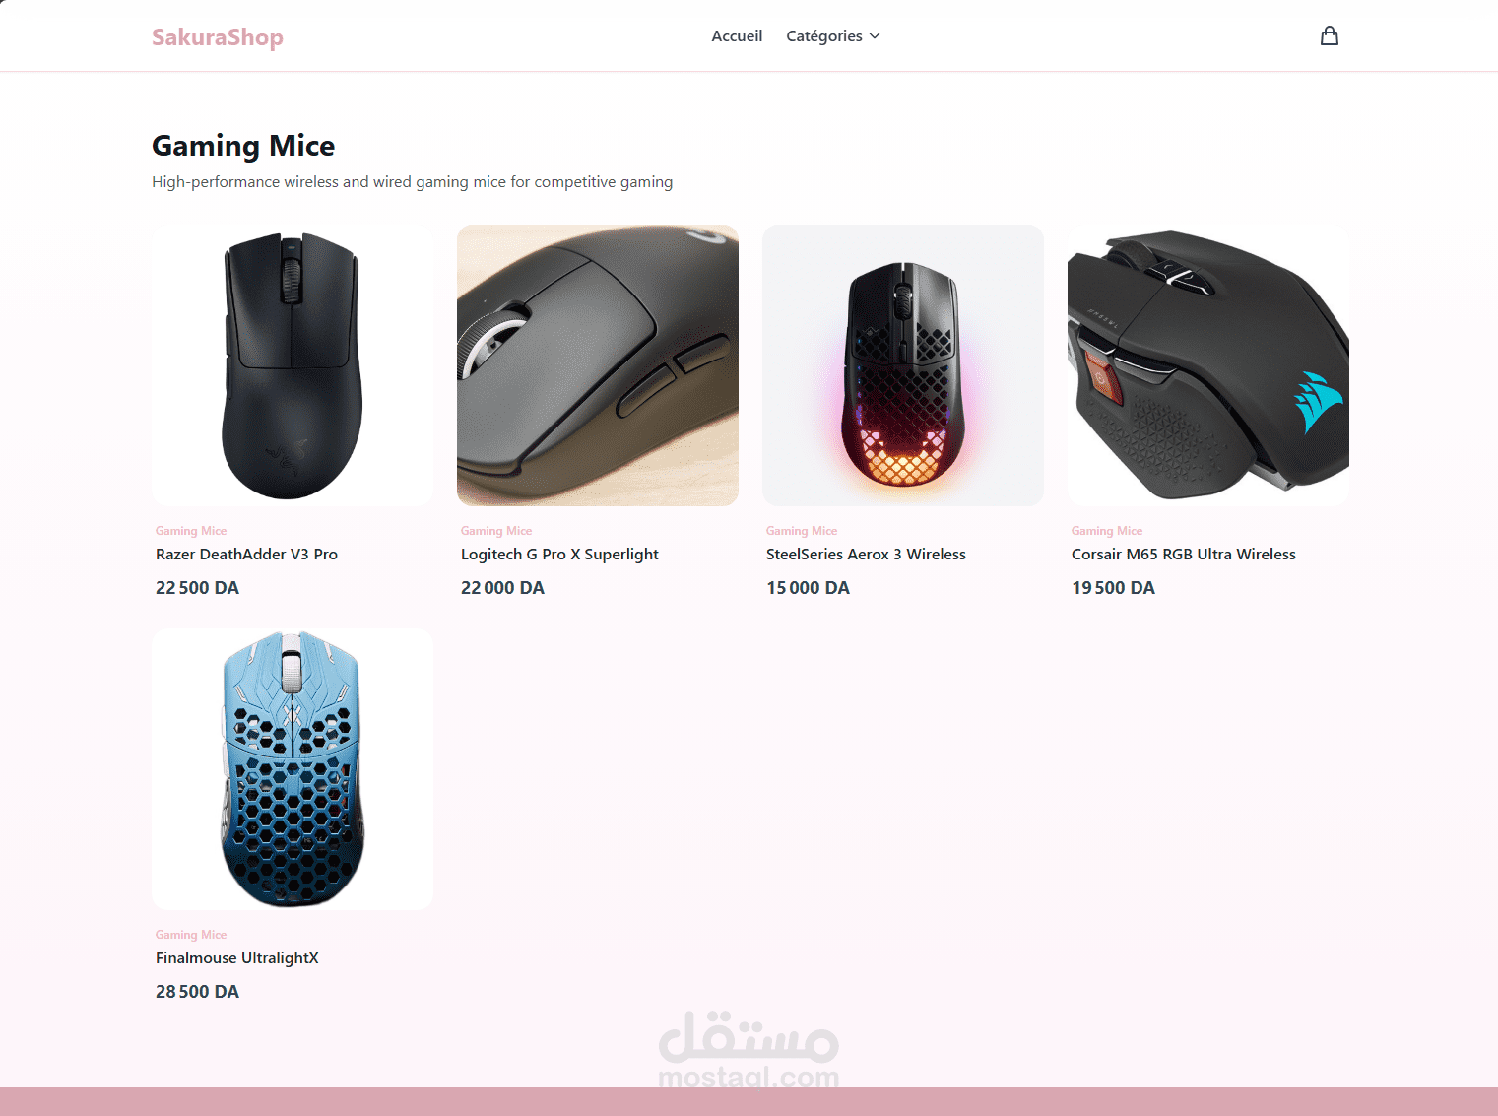This screenshot has width=1498, height=1116.
Task: Open the Logitech G Pro X Superlight image
Action: coord(598,365)
